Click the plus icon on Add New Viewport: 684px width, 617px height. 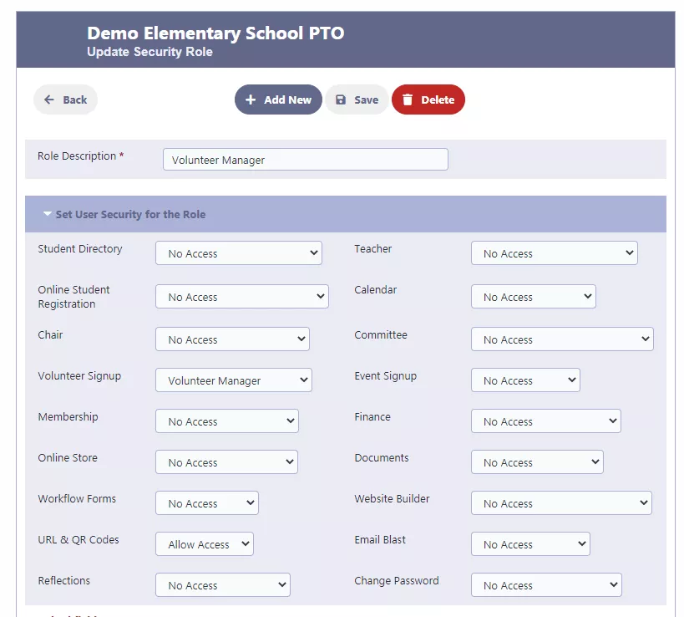click(x=251, y=99)
